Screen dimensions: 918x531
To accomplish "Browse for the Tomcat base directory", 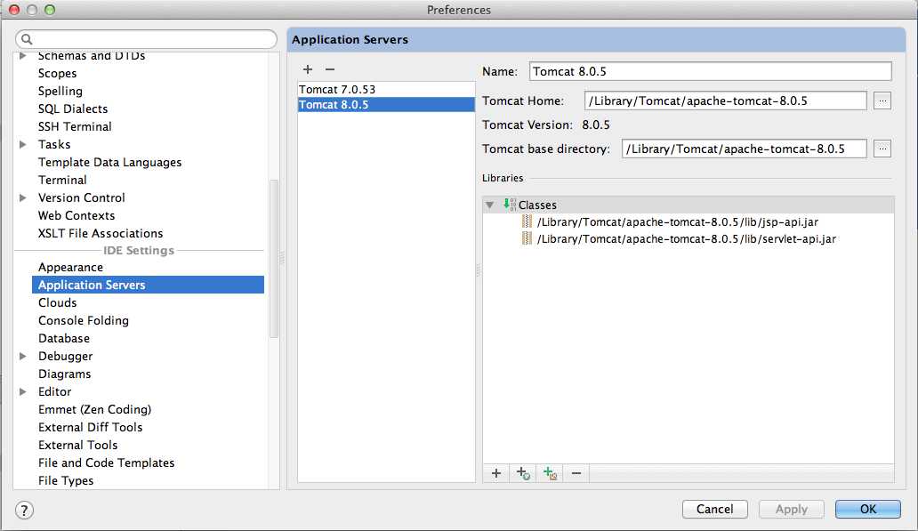I will (882, 149).
